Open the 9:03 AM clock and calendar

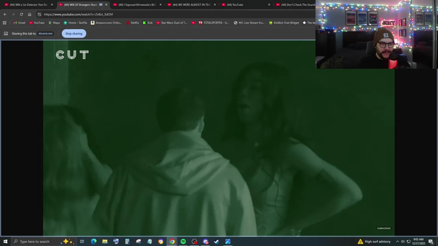pyautogui.click(x=419, y=242)
